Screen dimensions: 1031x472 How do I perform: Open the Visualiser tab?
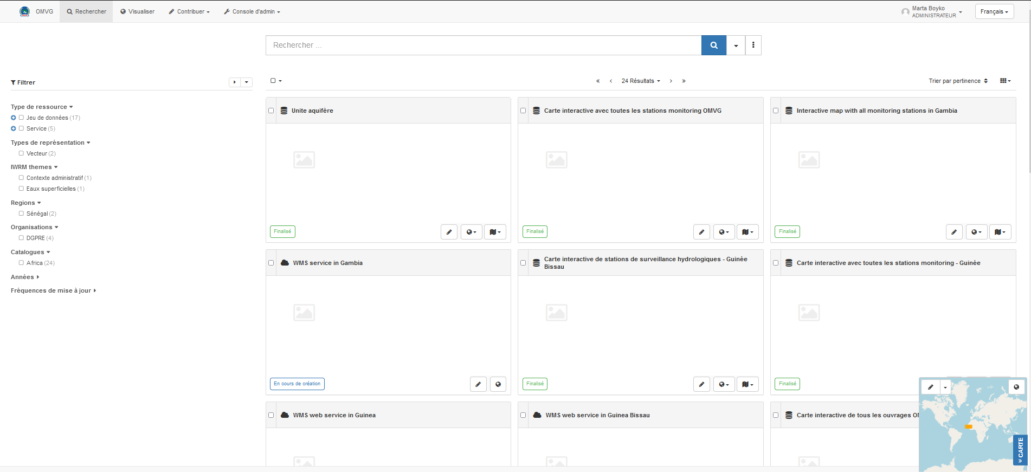coord(137,11)
